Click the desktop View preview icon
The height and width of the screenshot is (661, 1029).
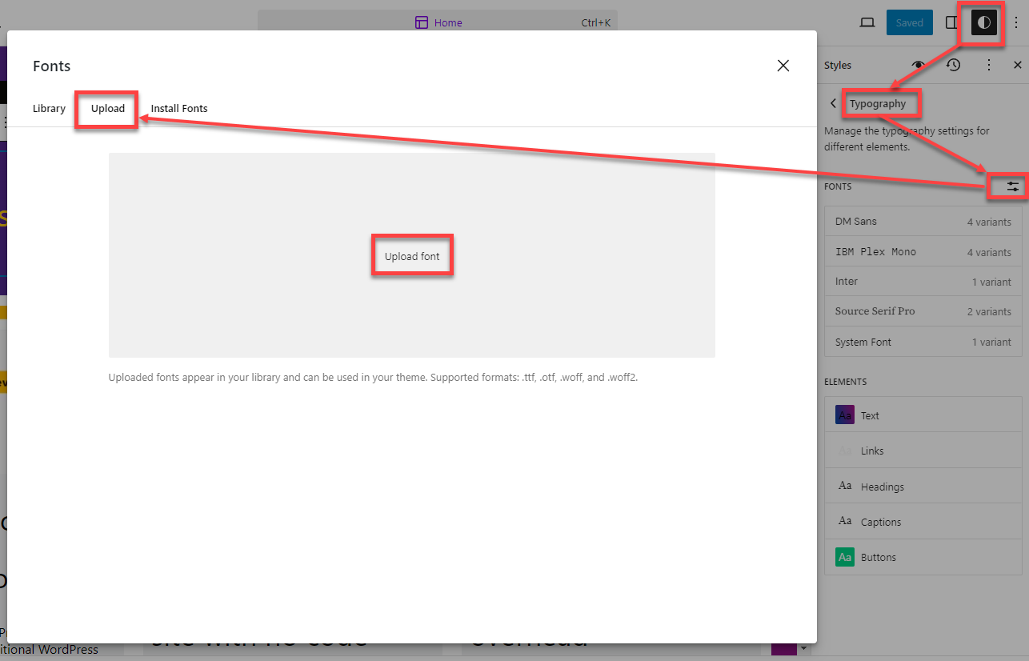pyautogui.click(x=867, y=22)
